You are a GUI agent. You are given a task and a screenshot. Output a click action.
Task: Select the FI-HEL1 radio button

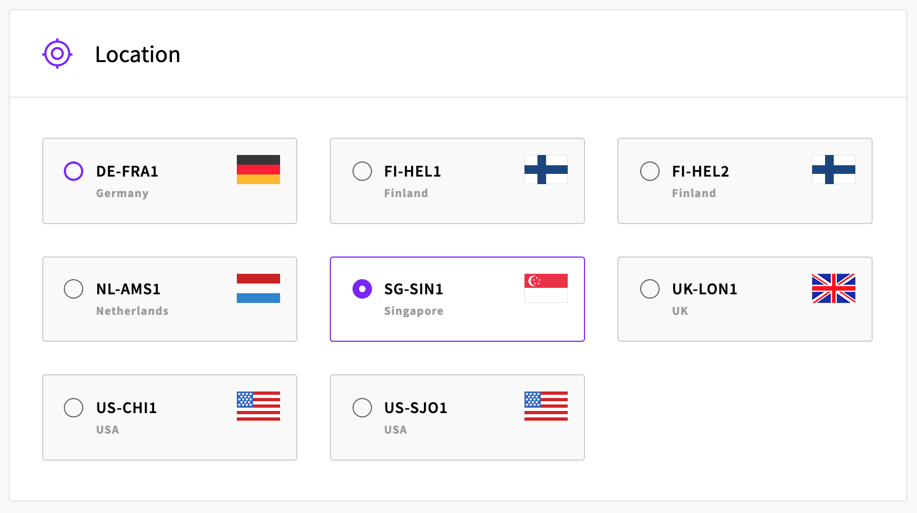click(x=362, y=171)
